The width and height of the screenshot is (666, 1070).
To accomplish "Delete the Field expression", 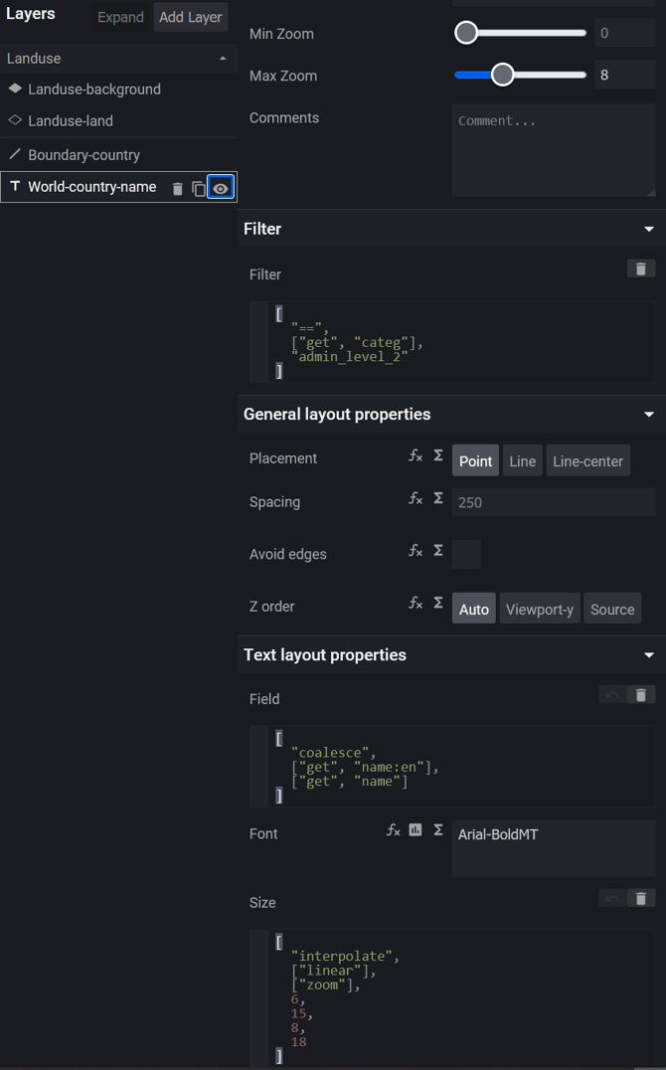I will [641, 695].
